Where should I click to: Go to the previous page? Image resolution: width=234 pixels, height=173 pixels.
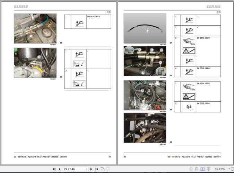coord(60,169)
